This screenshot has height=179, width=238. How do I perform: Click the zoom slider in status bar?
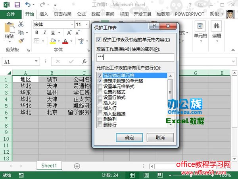[191, 175]
